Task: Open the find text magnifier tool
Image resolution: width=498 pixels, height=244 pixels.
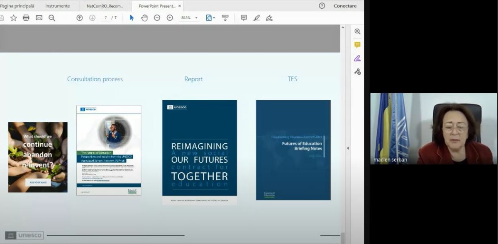Action: 52,18
